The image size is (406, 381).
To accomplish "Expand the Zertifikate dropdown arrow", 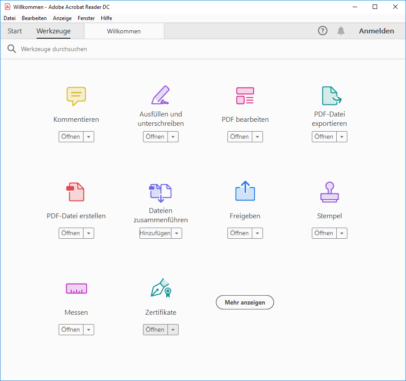I will click(x=173, y=329).
